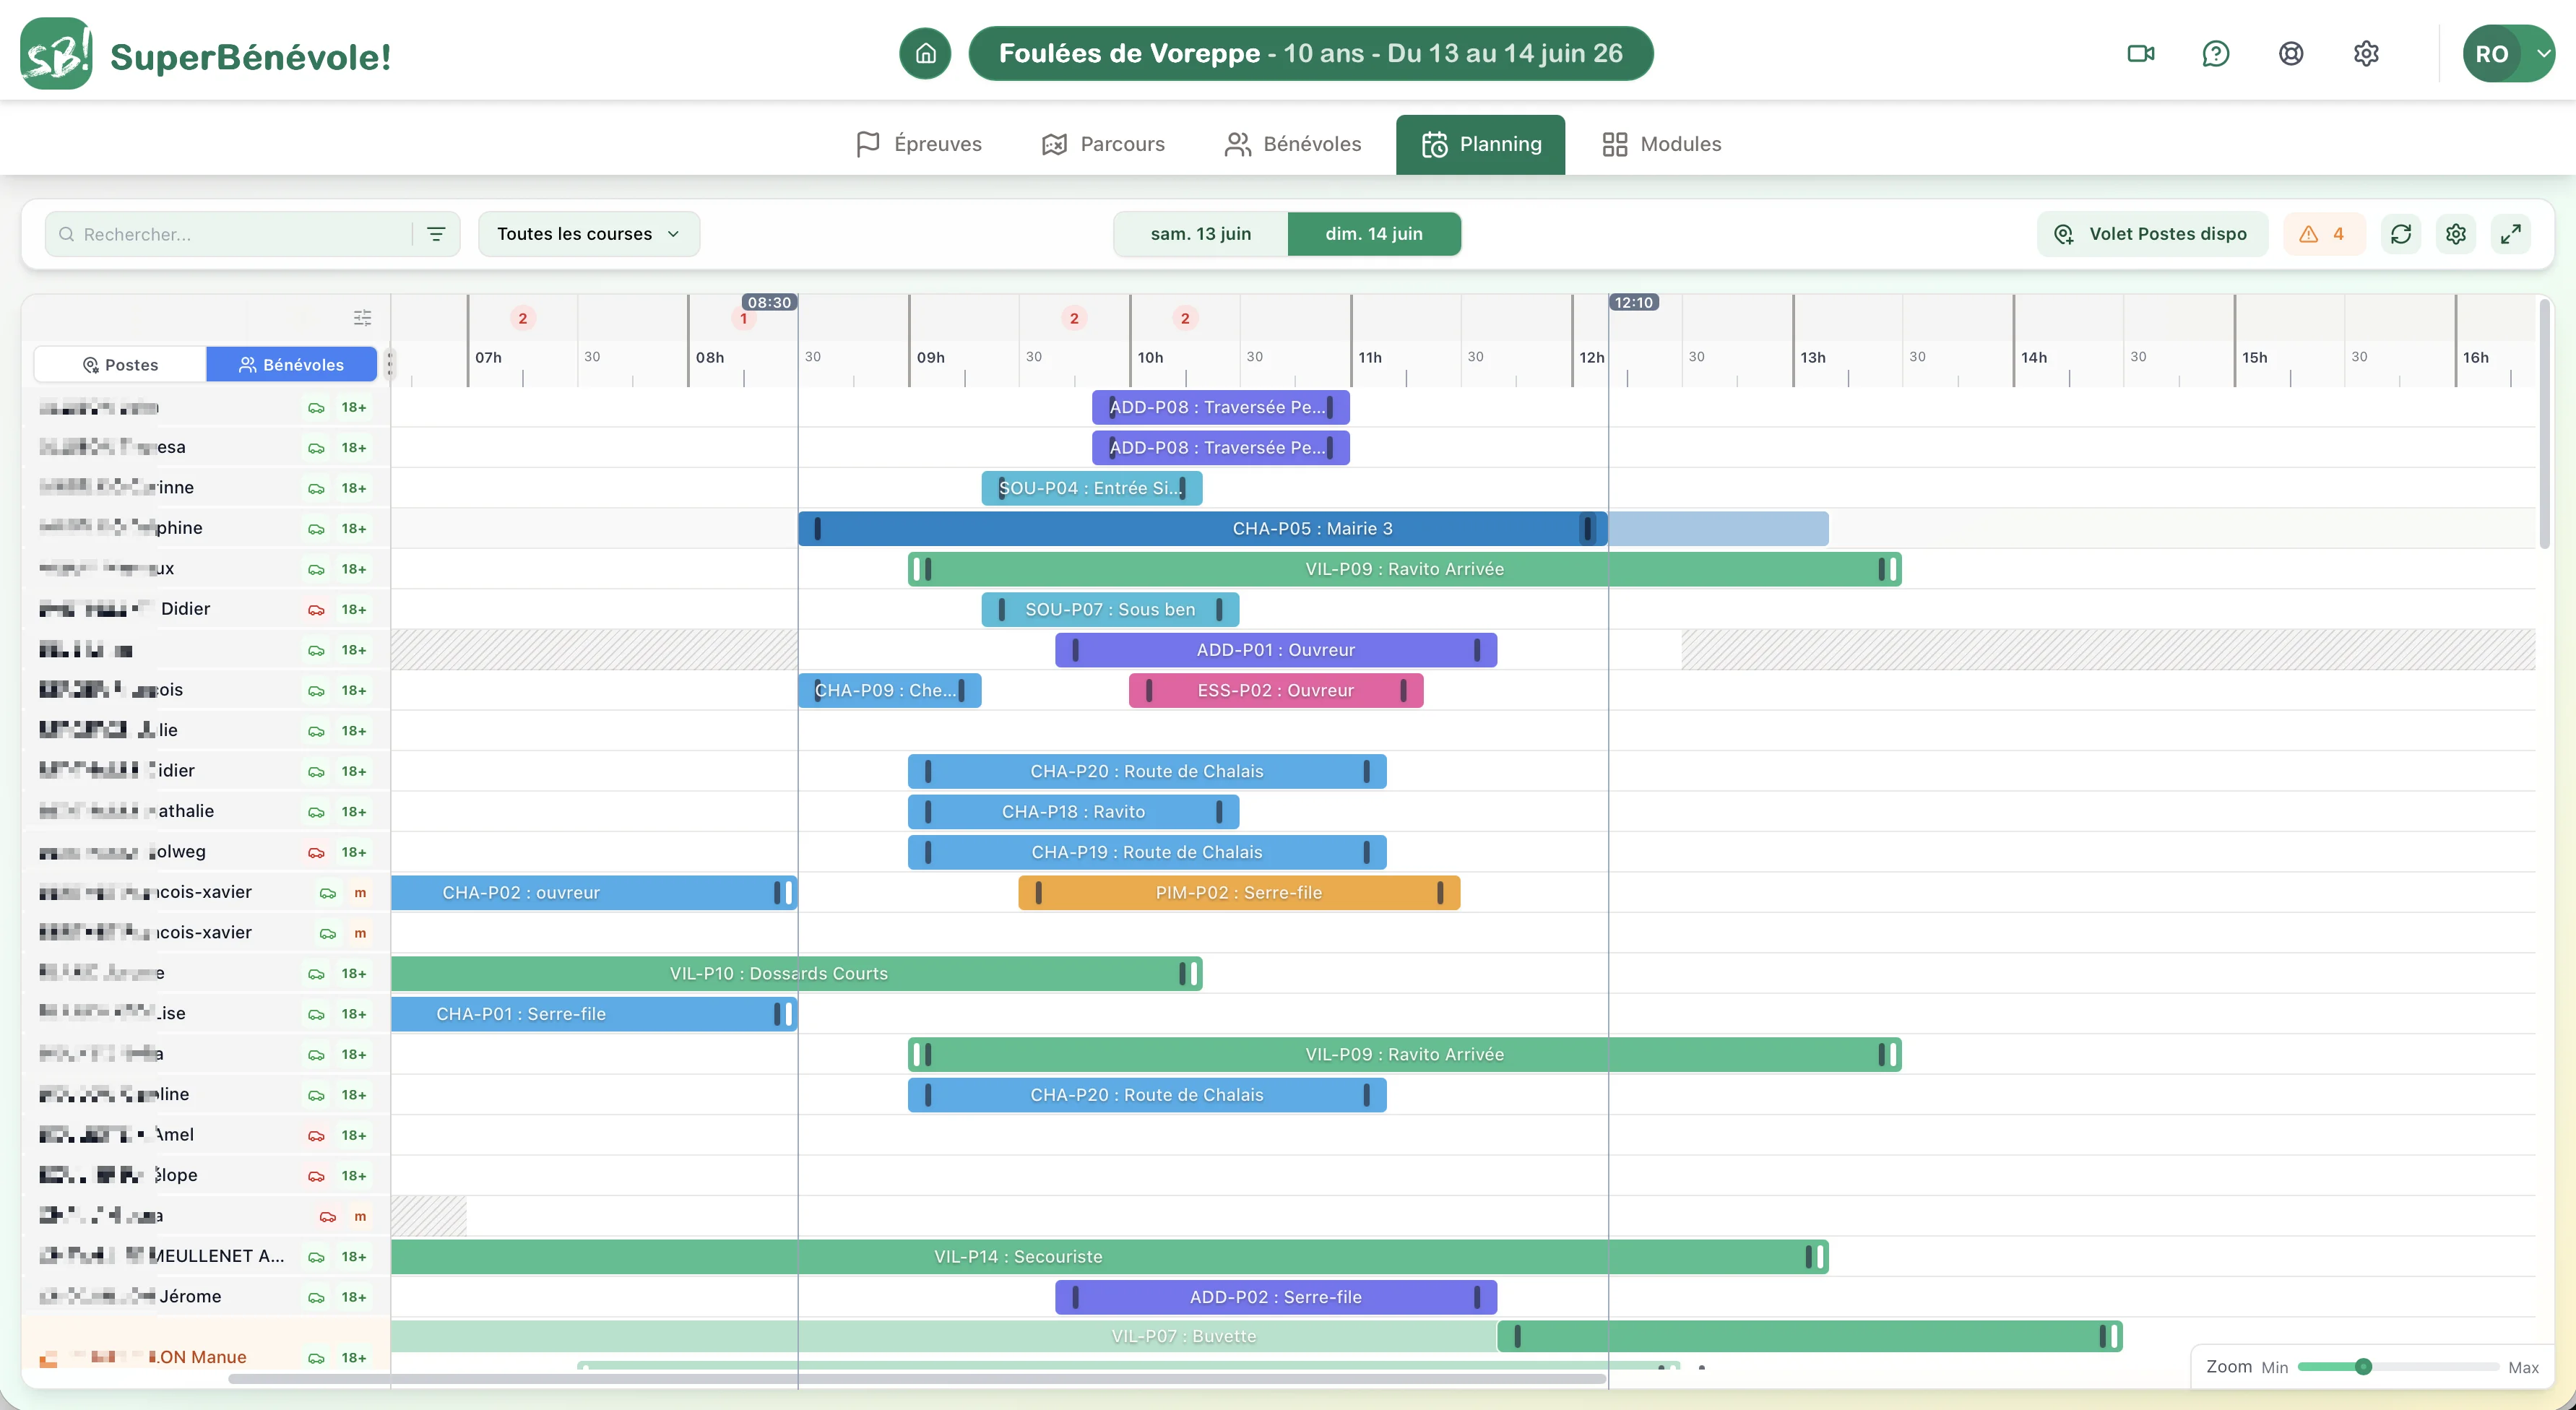Click the 18+ badge on athalie row
Viewport: 2576px width, 1410px height.
tap(354, 812)
